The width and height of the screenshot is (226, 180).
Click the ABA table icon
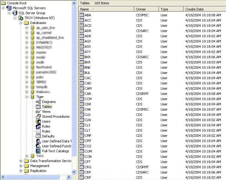(81, 15)
